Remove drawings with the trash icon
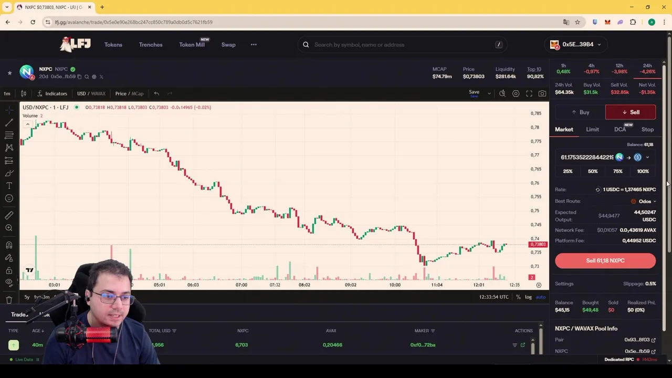Viewport: 672px width, 378px height. [9, 300]
